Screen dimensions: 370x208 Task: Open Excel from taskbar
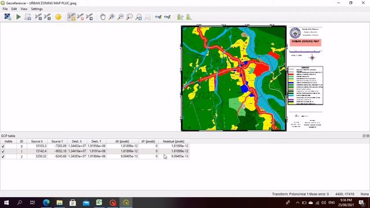(x=99, y=203)
